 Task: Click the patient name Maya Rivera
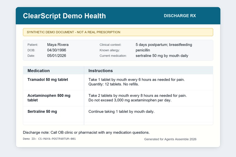coord(58,45)
